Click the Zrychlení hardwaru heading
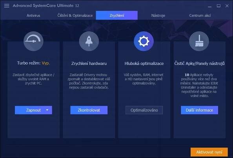Viewport: 233px width, 158px height. pyautogui.click(x=89, y=63)
